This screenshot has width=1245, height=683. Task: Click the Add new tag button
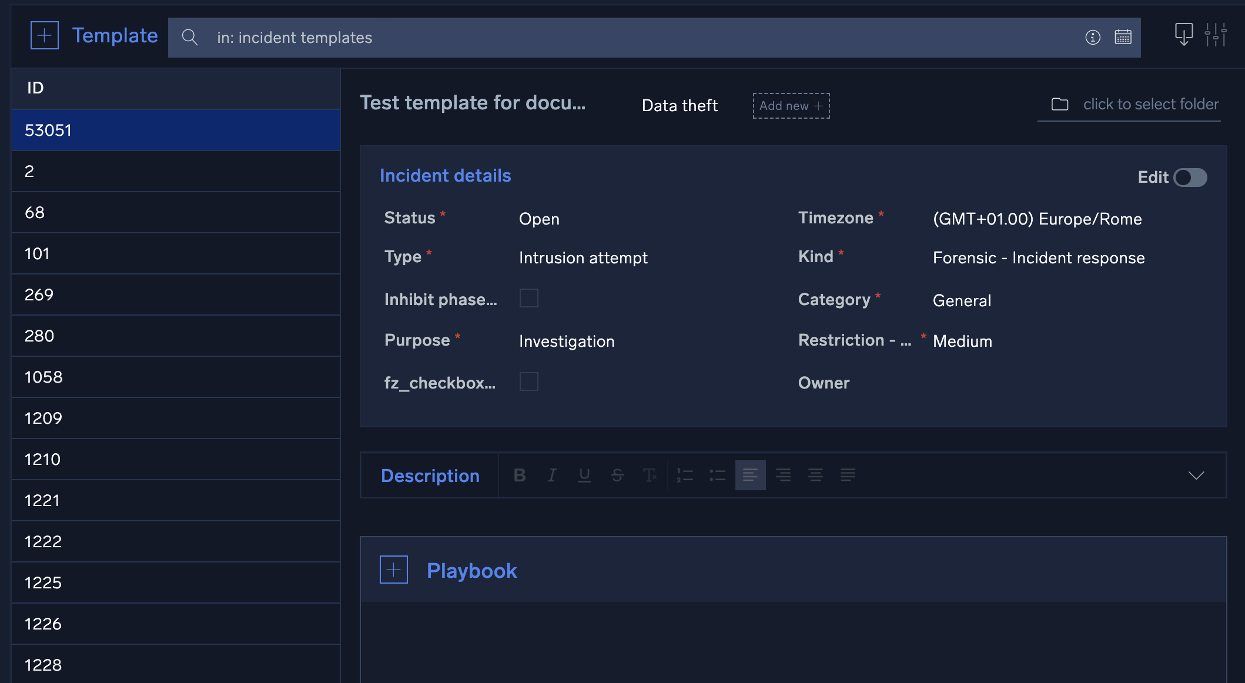(789, 105)
